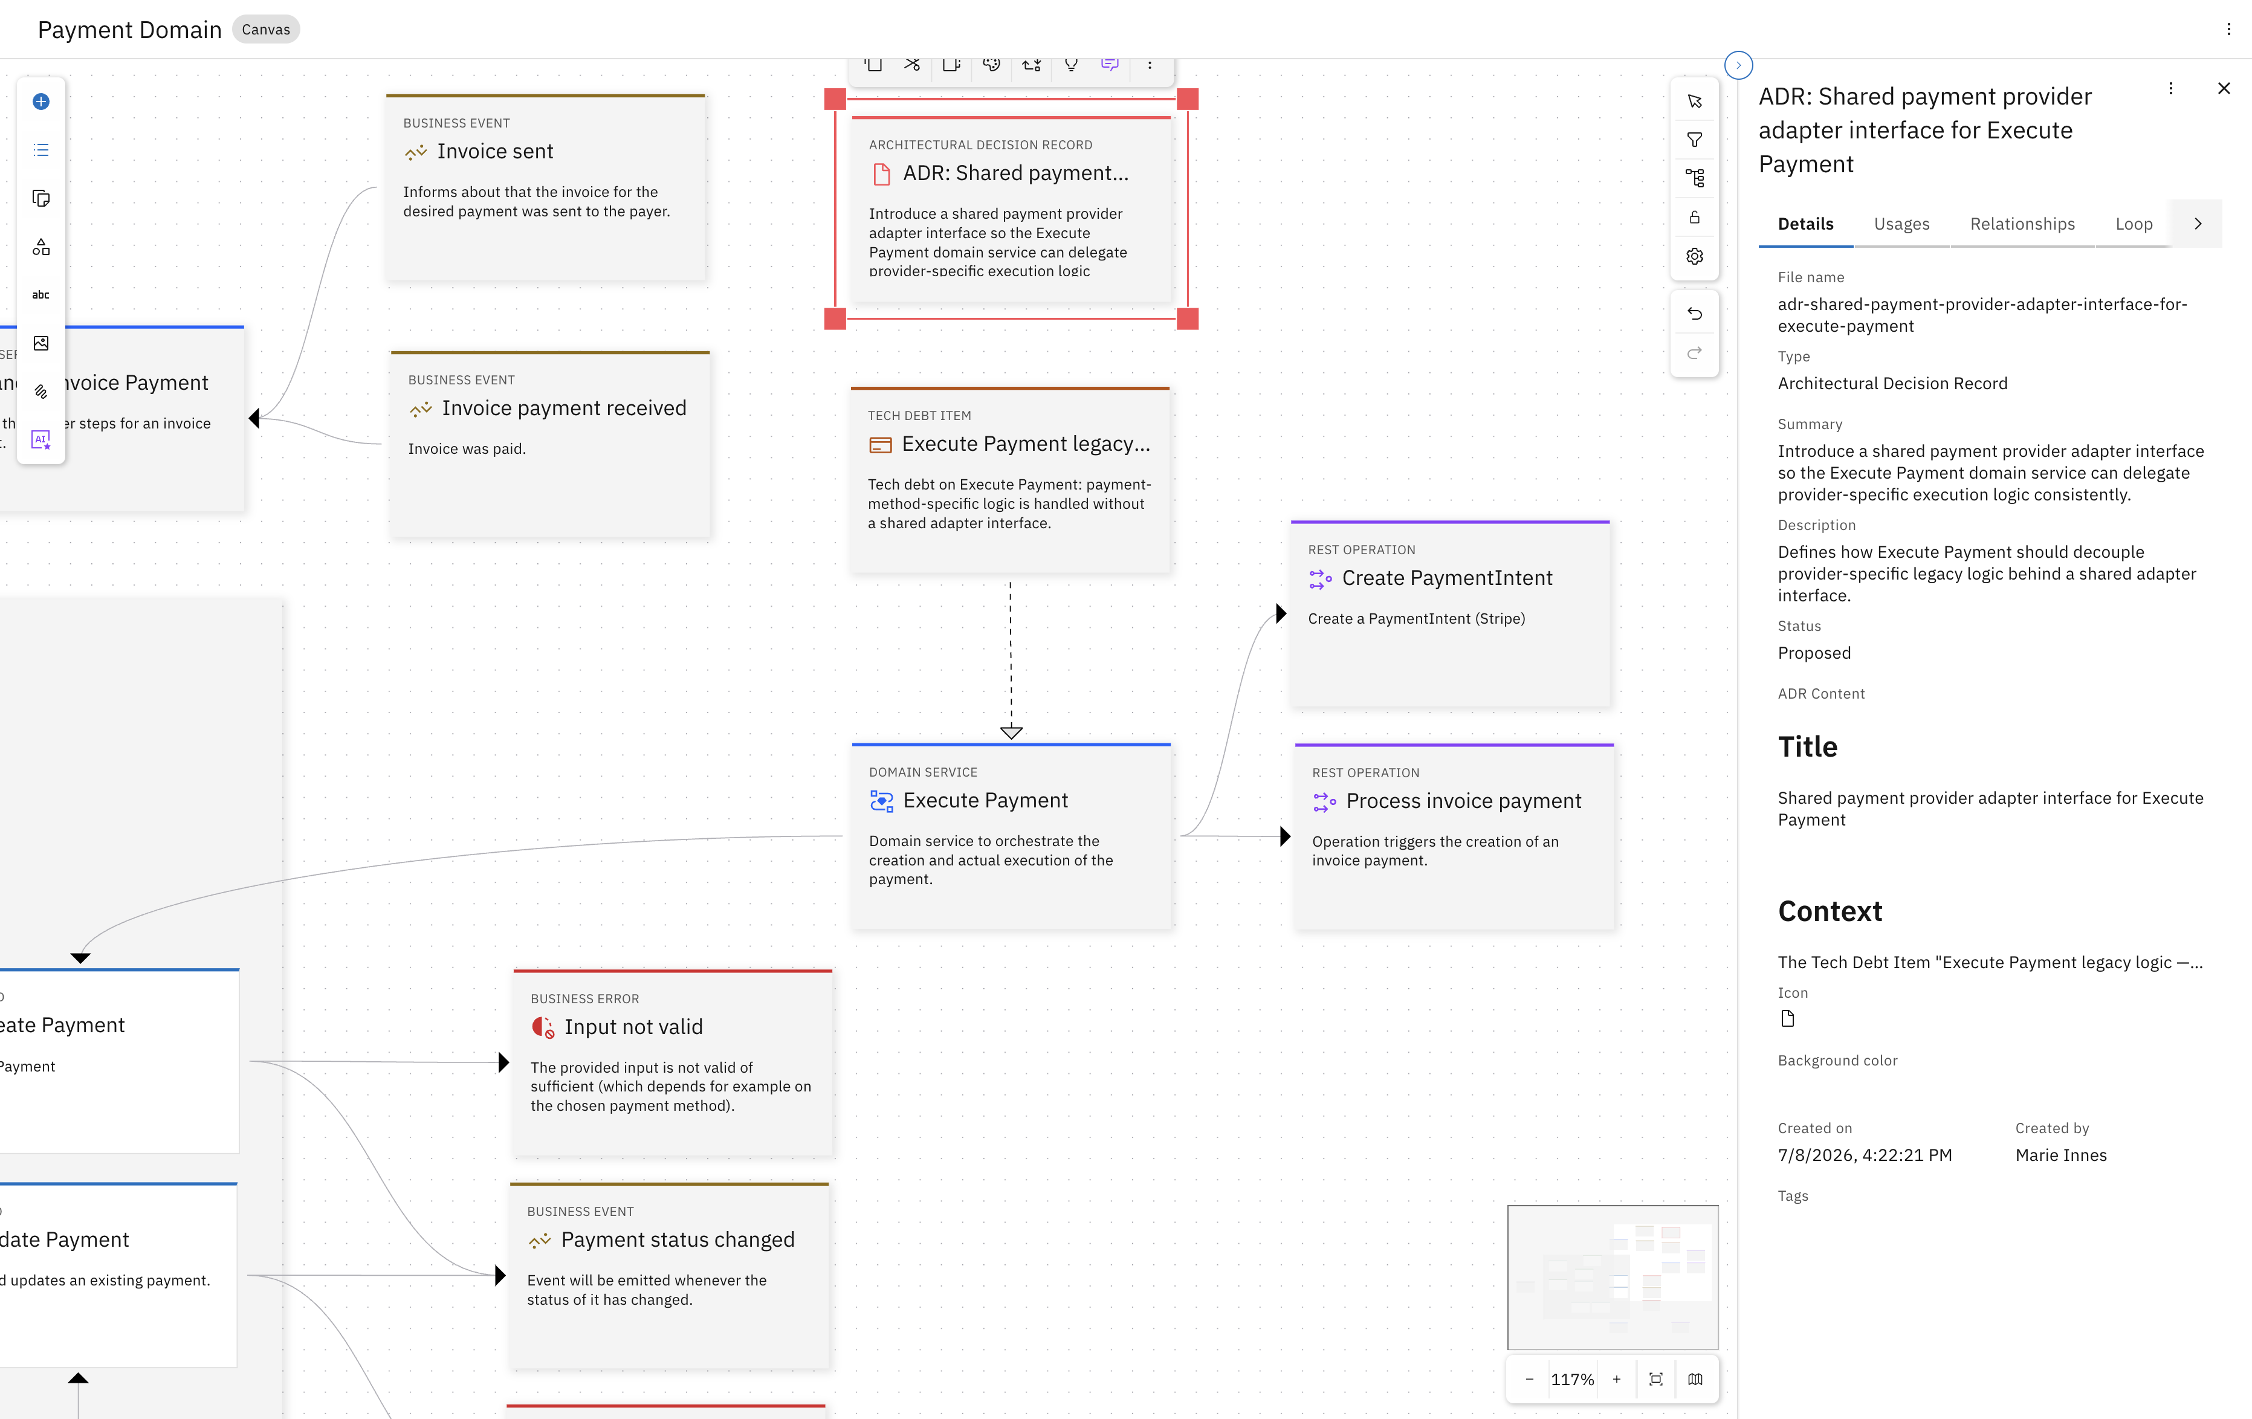This screenshot has height=1419, width=2252.
Task: Click the 117% zoom level value
Action: pos(1572,1380)
